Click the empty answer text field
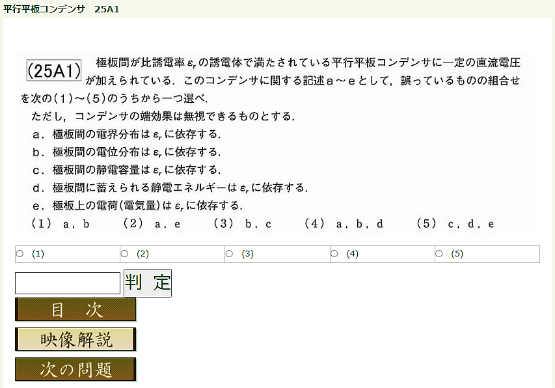This screenshot has height=388, width=555. tap(68, 283)
